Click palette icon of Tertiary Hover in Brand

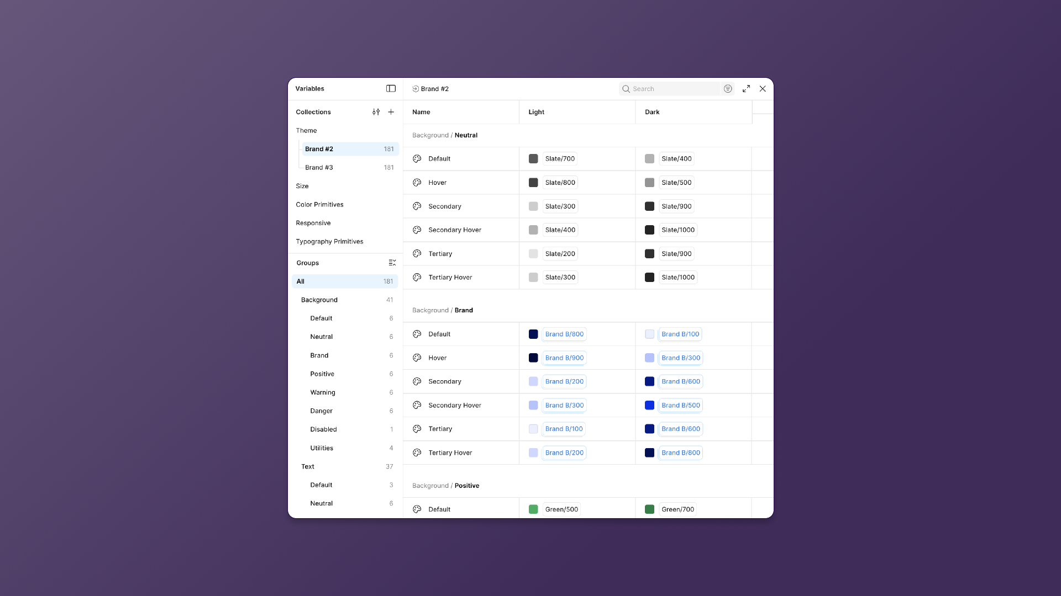tap(417, 453)
